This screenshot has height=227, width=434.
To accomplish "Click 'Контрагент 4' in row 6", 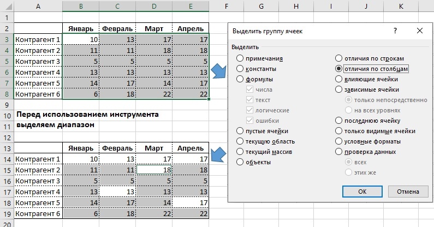I will click(x=38, y=72).
